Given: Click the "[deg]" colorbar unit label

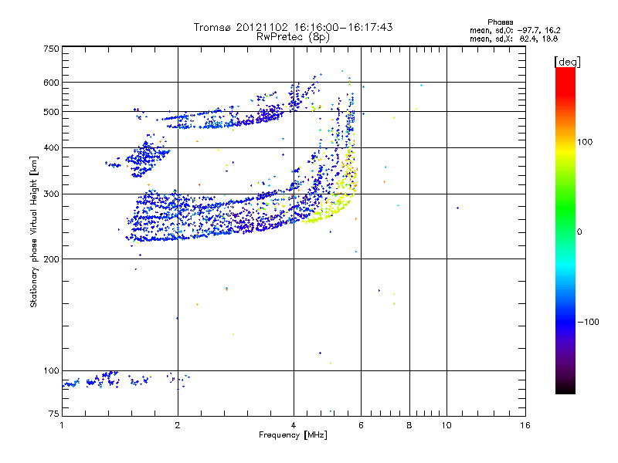Looking at the screenshot, I should [567, 62].
